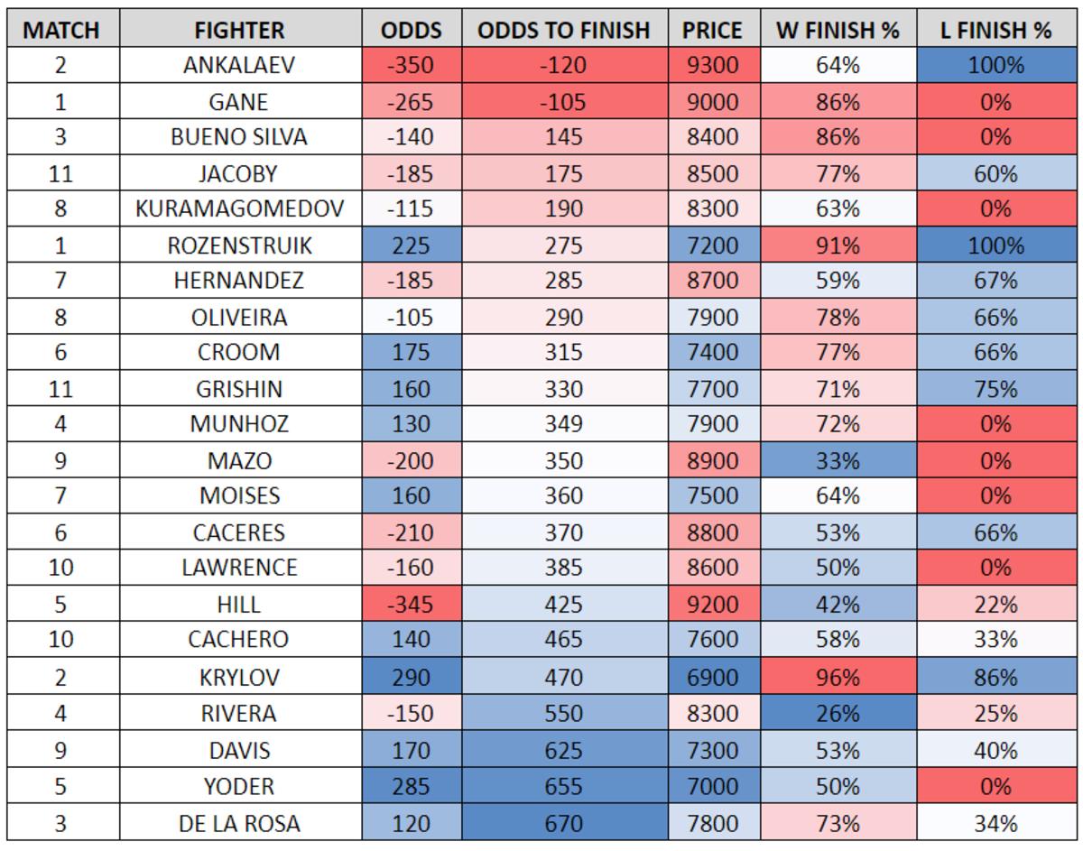This screenshot has width=1083, height=851.
Task: Click GRISHIN's 75% L finish cell
Action: tap(995, 389)
